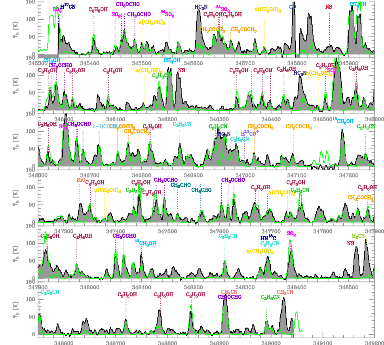384x345 pixels.
Task: Click the 348400 frequency tick label
Action: click(x=297, y=287)
